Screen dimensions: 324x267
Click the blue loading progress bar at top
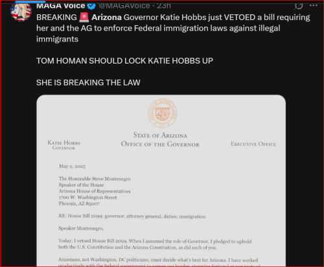pos(30,1)
